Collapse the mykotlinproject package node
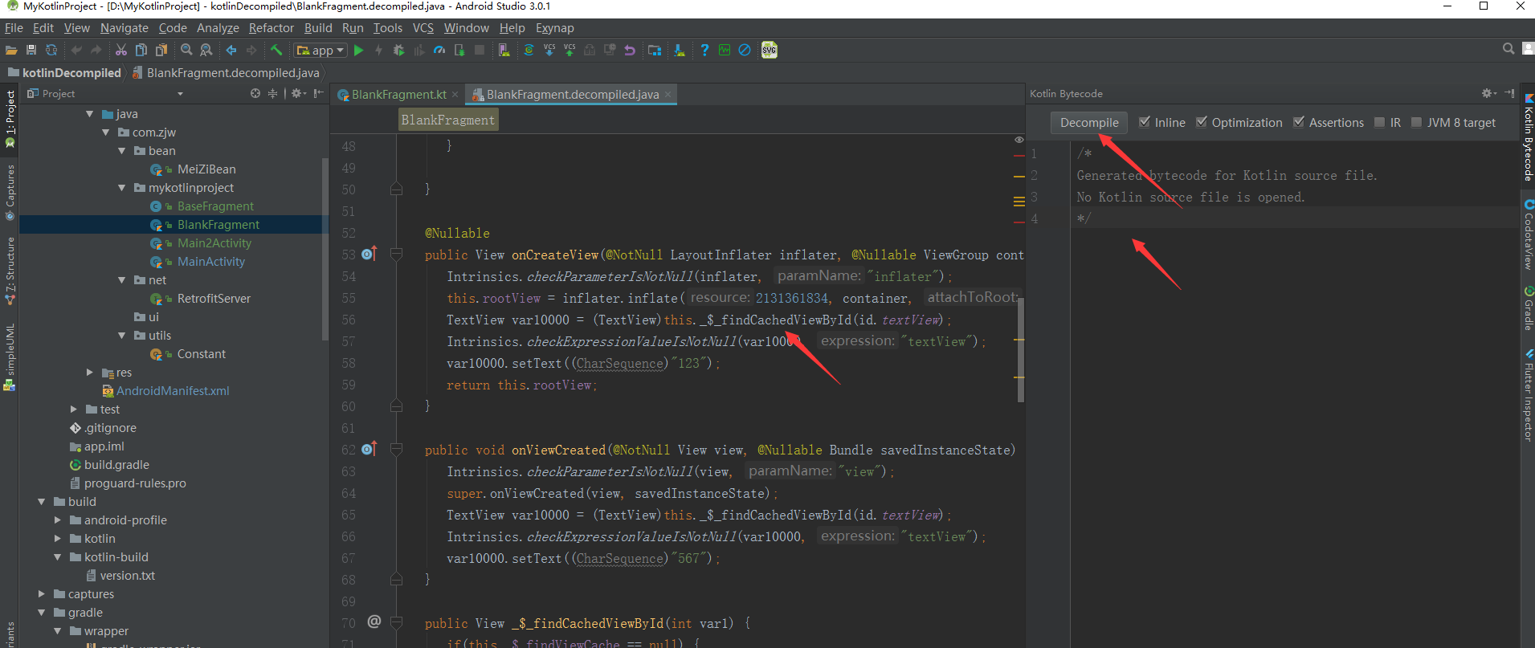This screenshot has height=648, width=1535. click(122, 188)
